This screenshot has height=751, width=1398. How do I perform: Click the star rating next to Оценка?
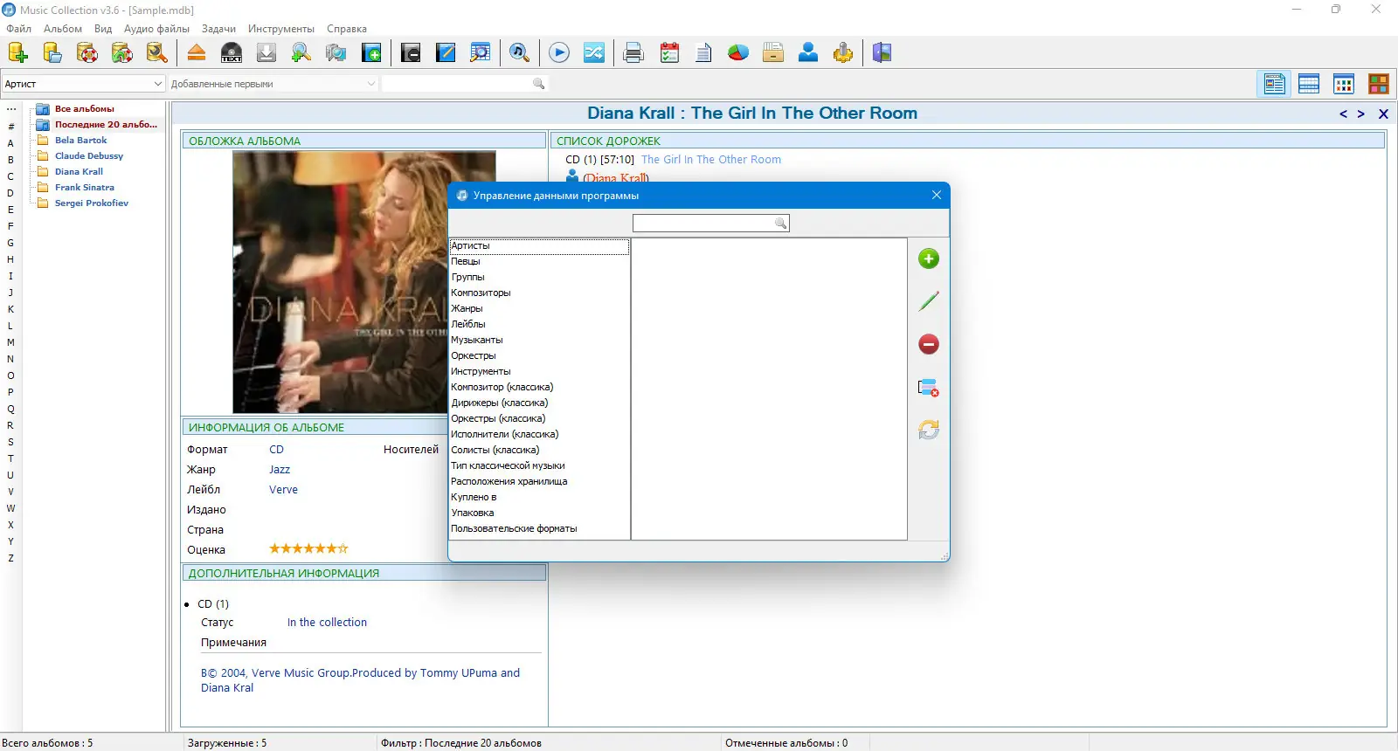pyautogui.click(x=308, y=549)
